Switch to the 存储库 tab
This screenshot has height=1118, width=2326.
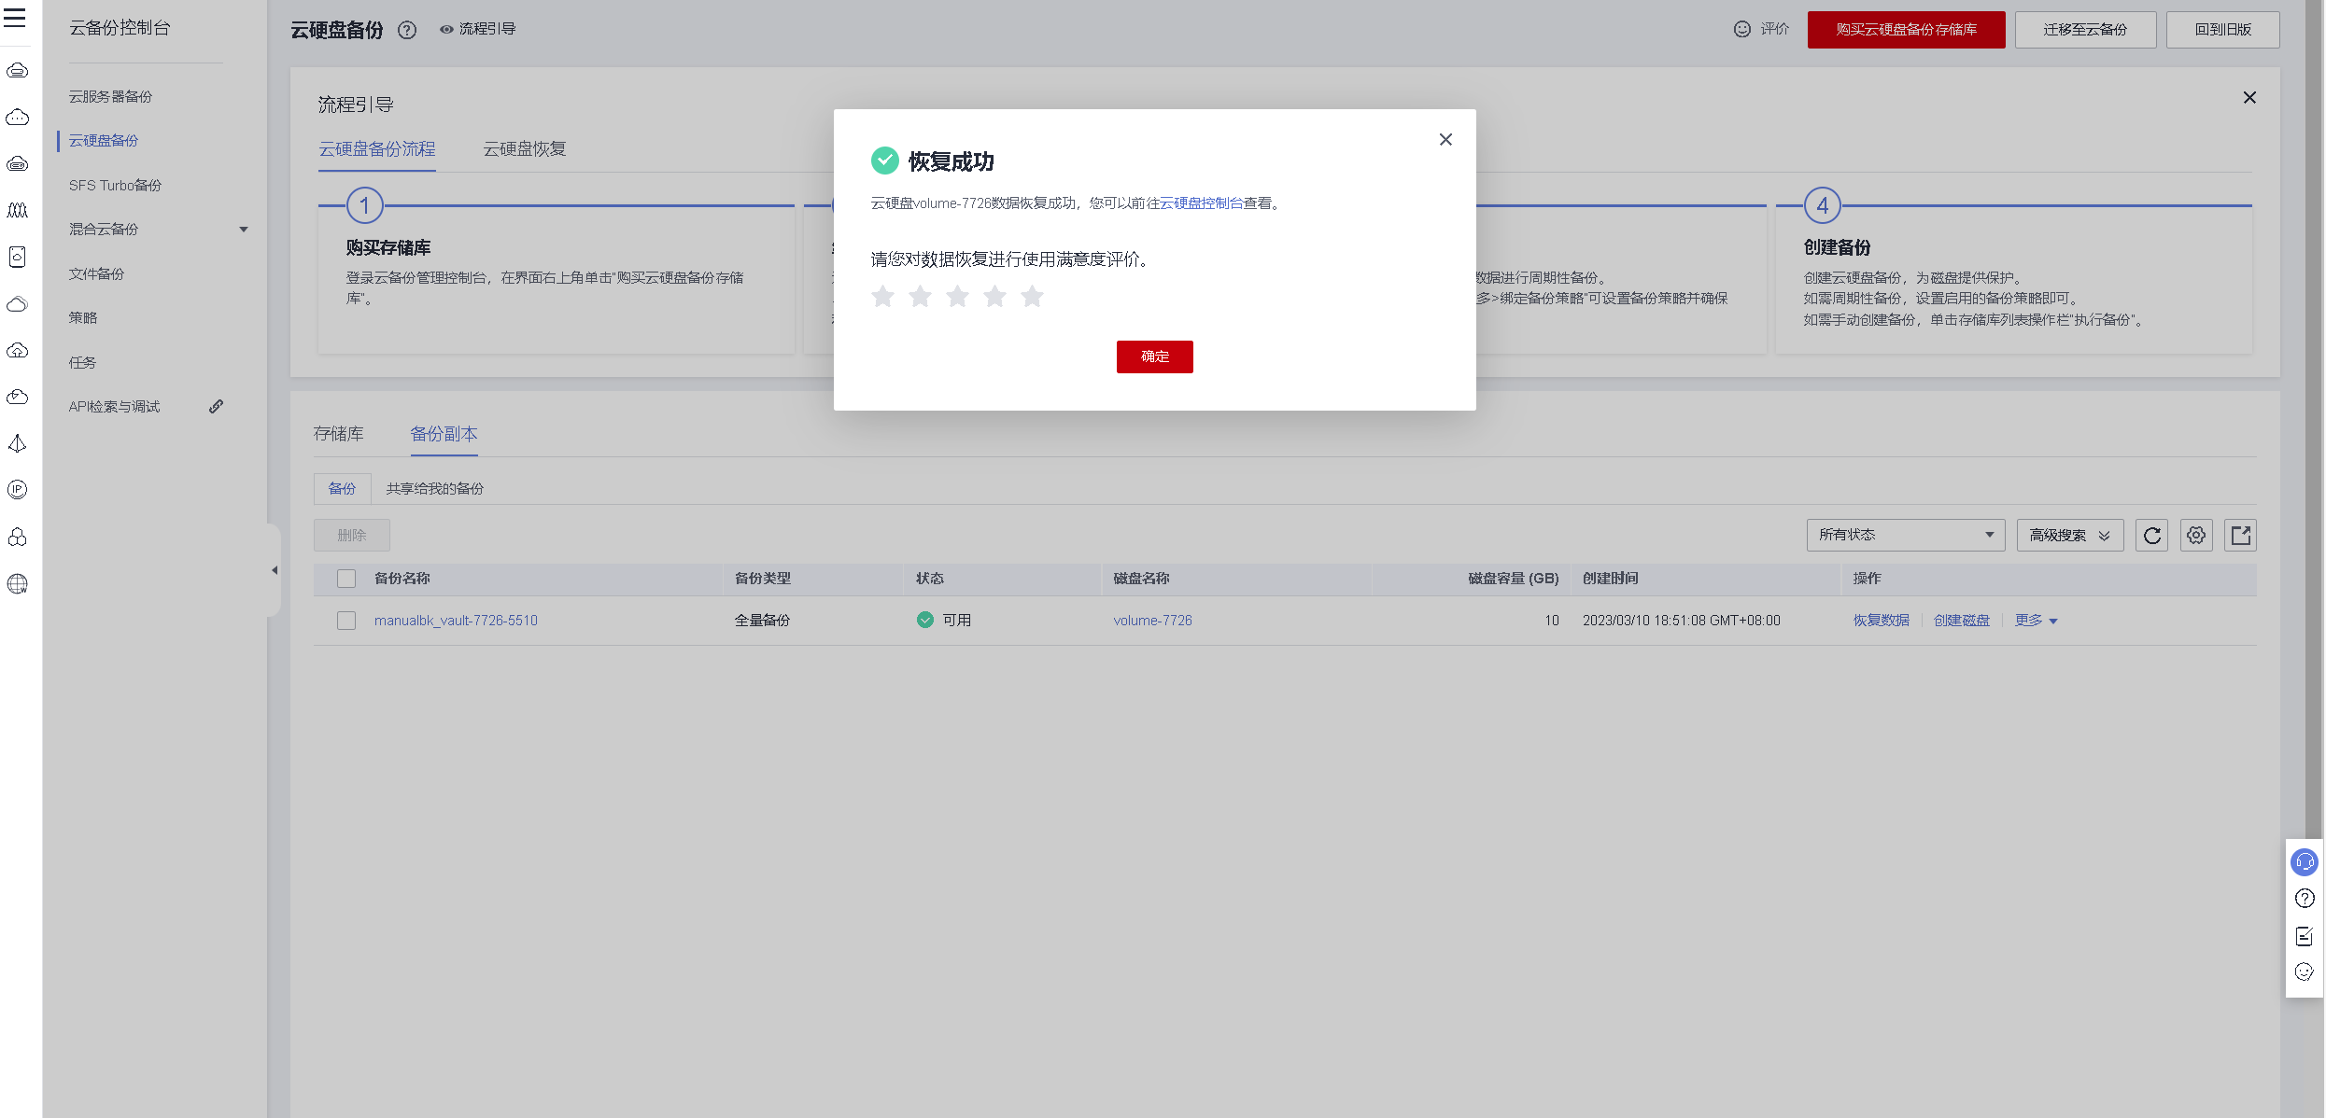pyautogui.click(x=339, y=434)
